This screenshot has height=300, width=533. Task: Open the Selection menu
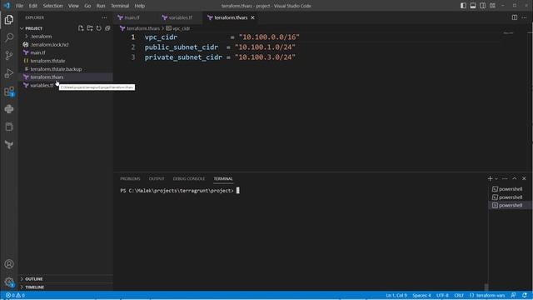tap(52, 6)
